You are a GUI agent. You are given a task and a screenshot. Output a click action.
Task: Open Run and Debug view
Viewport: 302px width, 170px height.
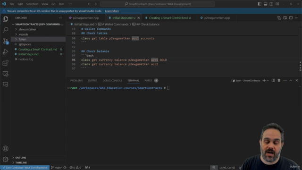pyautogui.click(x=5, y=51)
